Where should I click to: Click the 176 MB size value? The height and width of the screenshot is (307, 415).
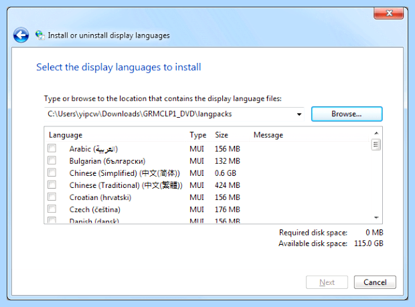coord(228,209)
